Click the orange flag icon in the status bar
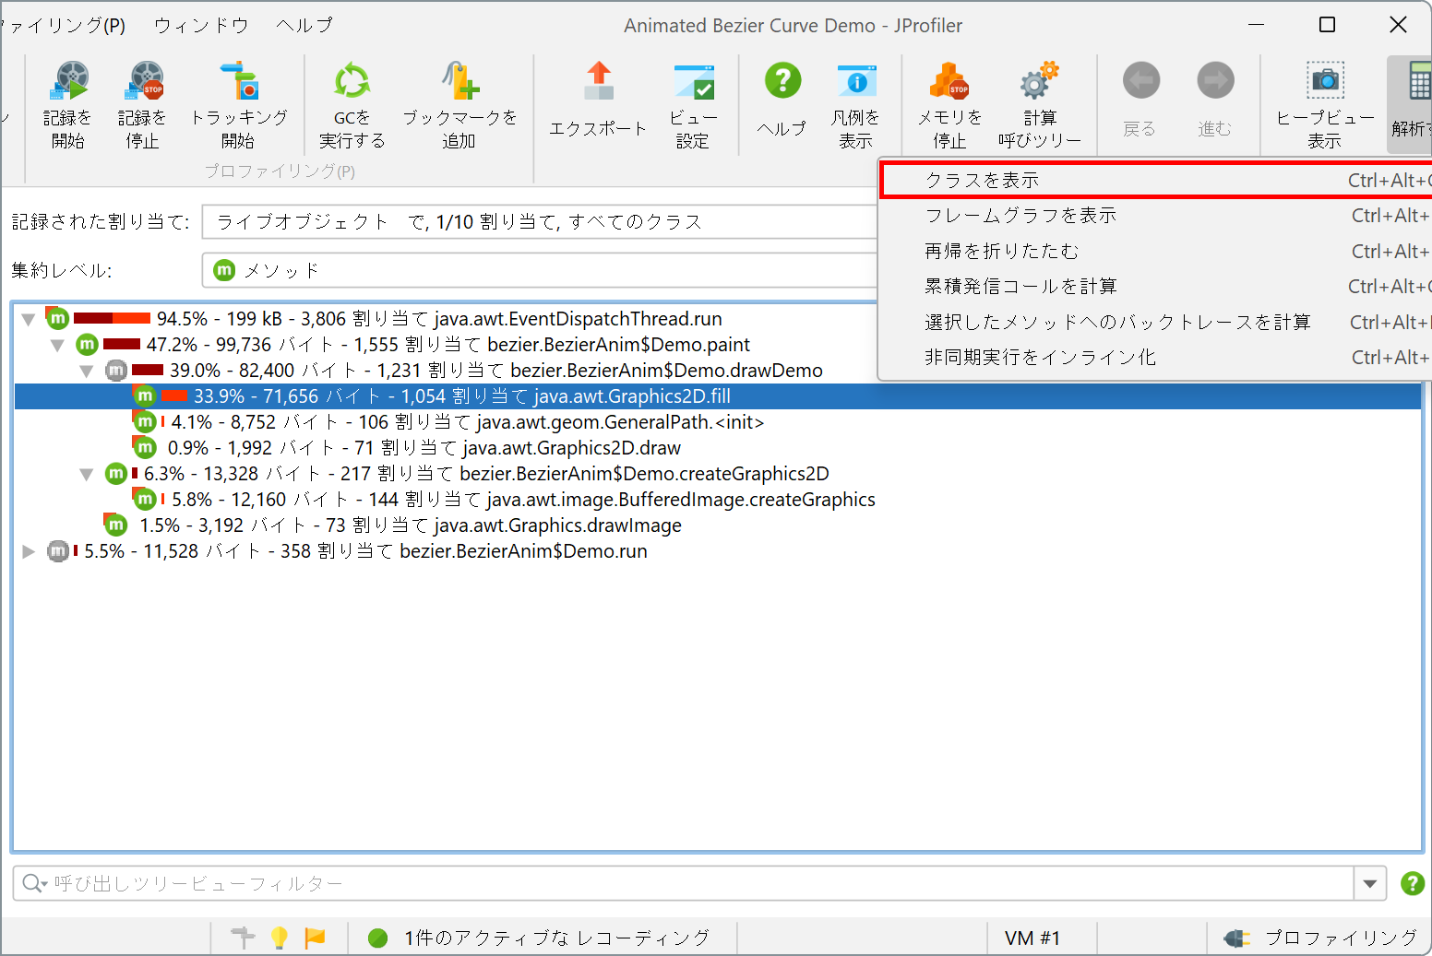 [x=315, y=938]
